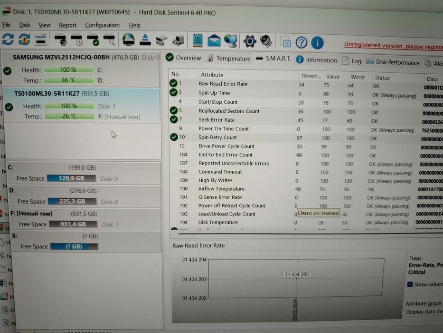
Task: Click the Status column header
Action: click(x=382, y=78)
